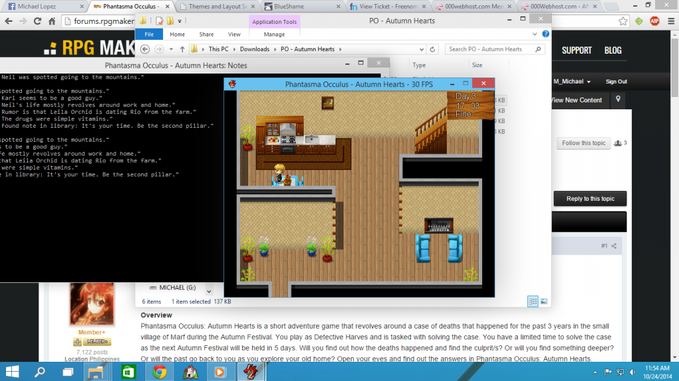The image size is (679, 381).
Task: Switch Explorer to large icons view
Action: 544,301
